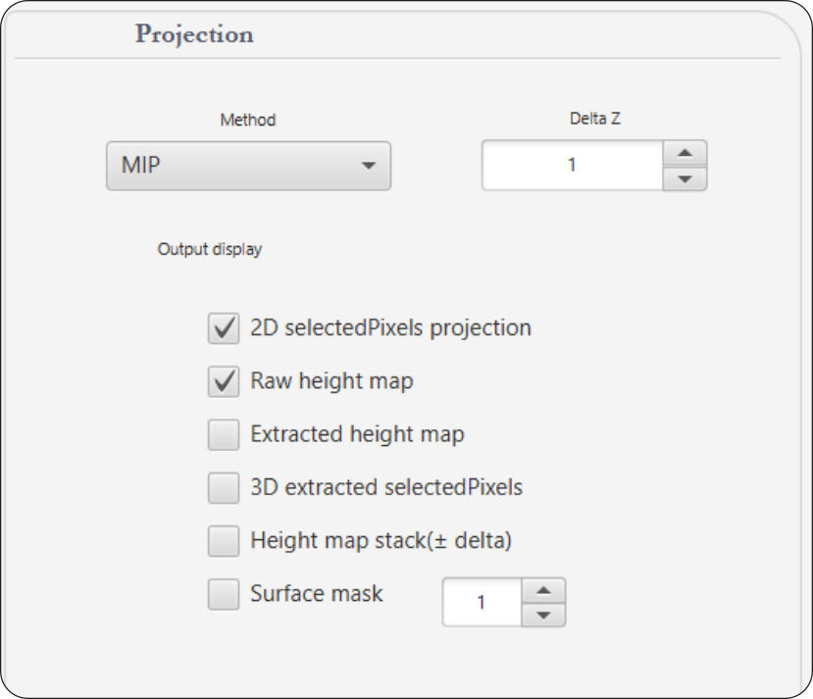This screenshot has width=813, height=699.
Task: Decrease the Delta Z value with down arrow
Action: [x=685, y=178]
